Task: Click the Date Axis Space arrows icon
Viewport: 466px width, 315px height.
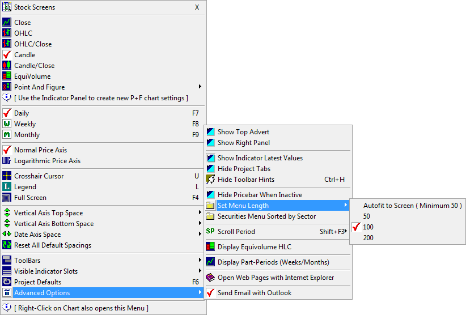Action: 7,235
